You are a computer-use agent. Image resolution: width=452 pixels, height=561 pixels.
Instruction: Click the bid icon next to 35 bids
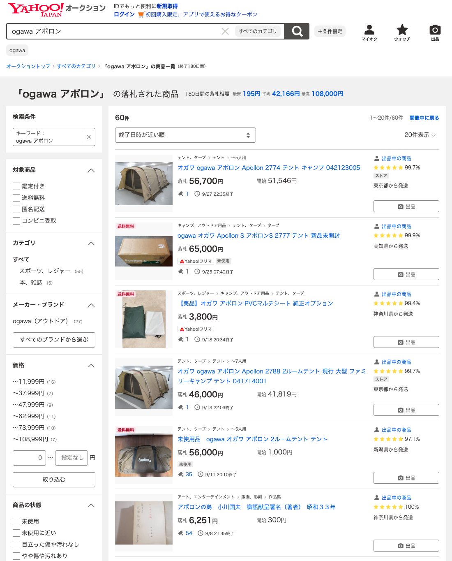(181, 474)
